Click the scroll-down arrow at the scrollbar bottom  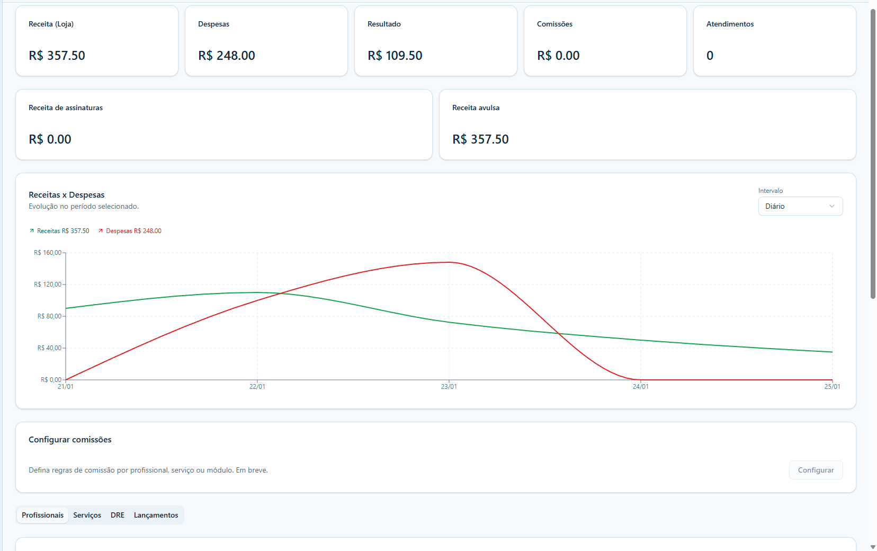[x=873, y=547]
